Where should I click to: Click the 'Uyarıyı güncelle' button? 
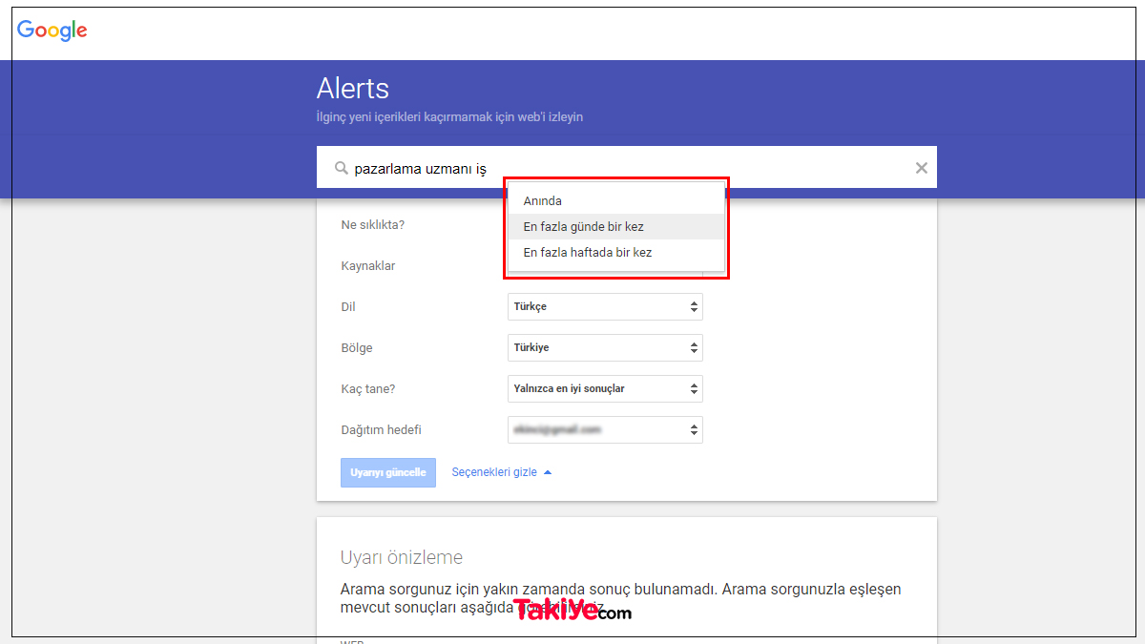388,472
